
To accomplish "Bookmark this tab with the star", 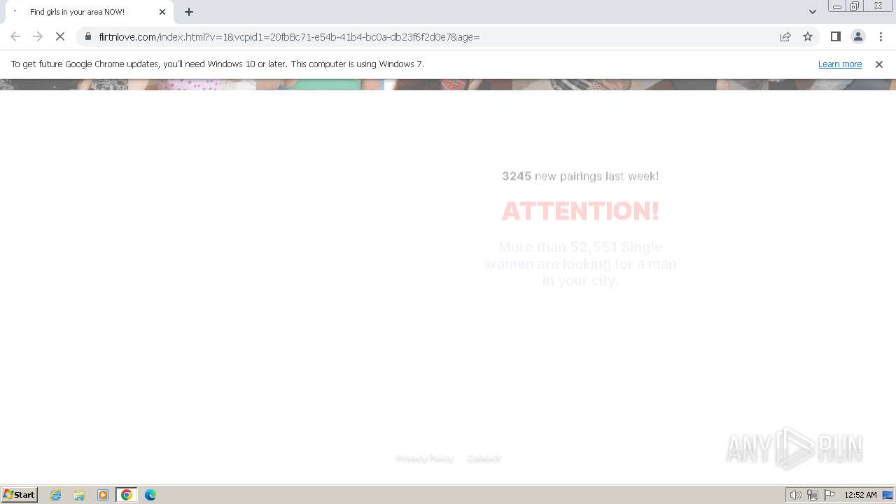I will click(x=808, y=36).
